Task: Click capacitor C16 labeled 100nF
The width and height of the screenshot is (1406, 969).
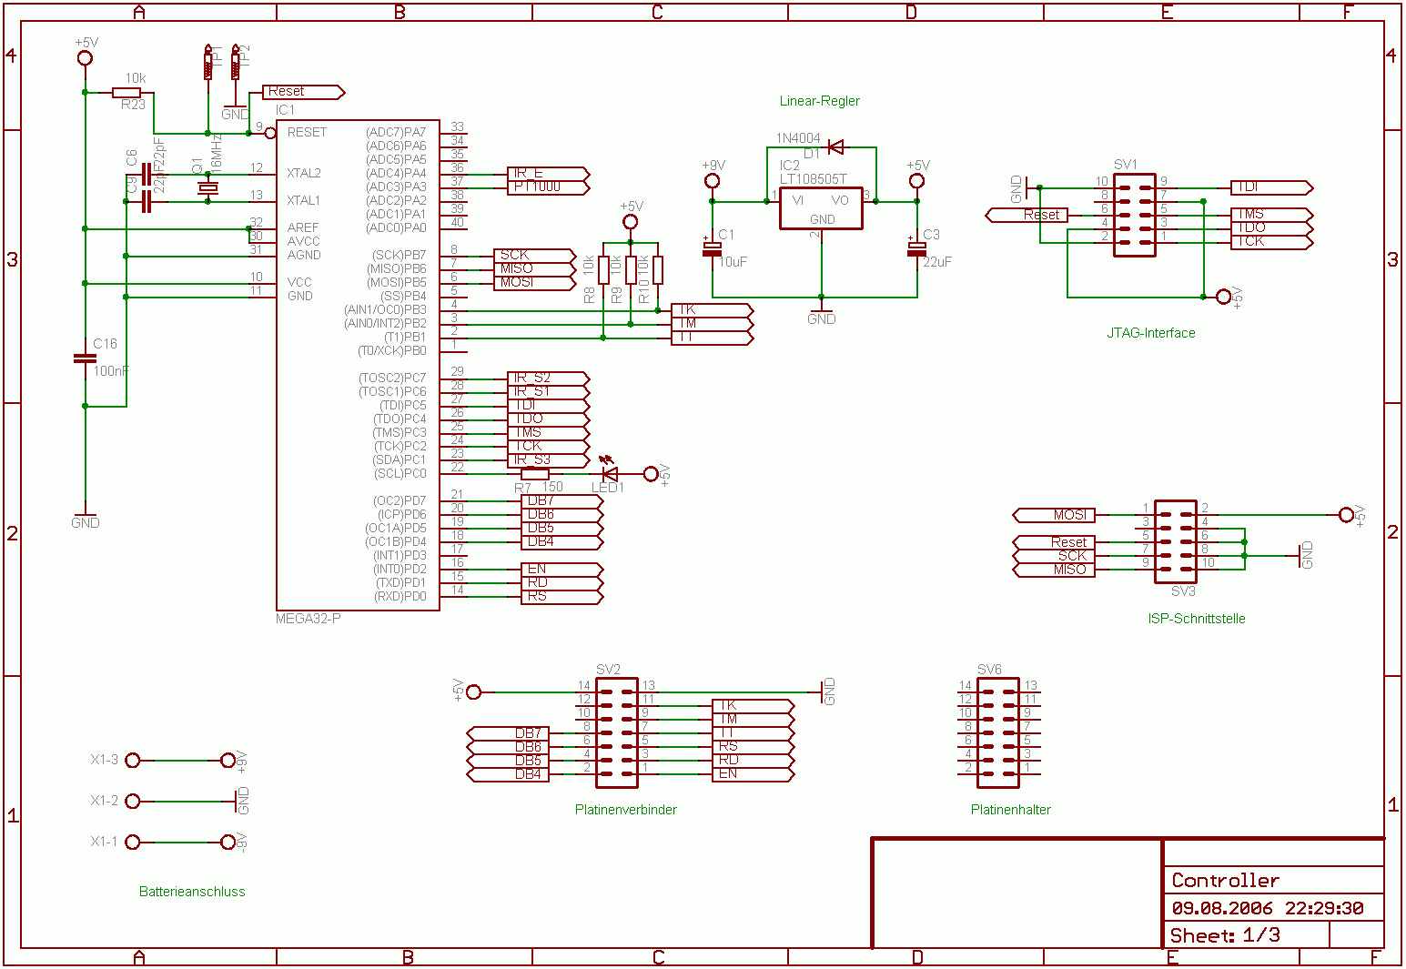Action: coord(85,358)
